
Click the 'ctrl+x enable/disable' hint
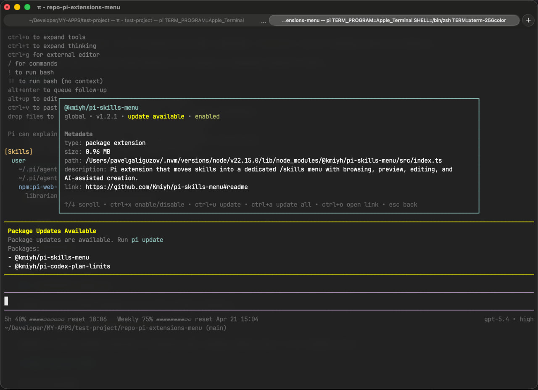click(x=147, y=205)
